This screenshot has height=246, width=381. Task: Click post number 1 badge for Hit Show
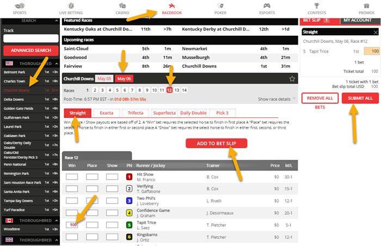pyautogui.click(x=130, y=177)
